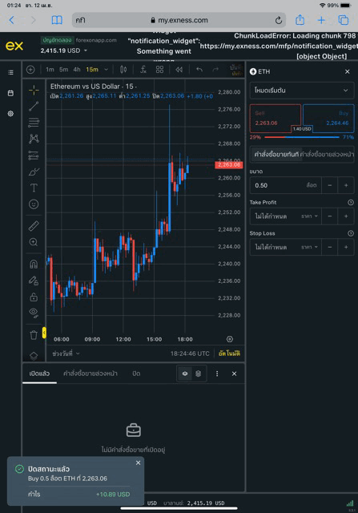Screen dimensions: 358x513
Task: Toggle magnet mode for drawings
Action: [34, 264]
